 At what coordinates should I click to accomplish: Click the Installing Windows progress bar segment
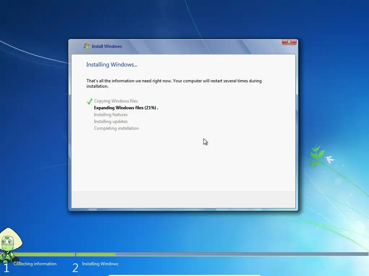coord(222,254)
